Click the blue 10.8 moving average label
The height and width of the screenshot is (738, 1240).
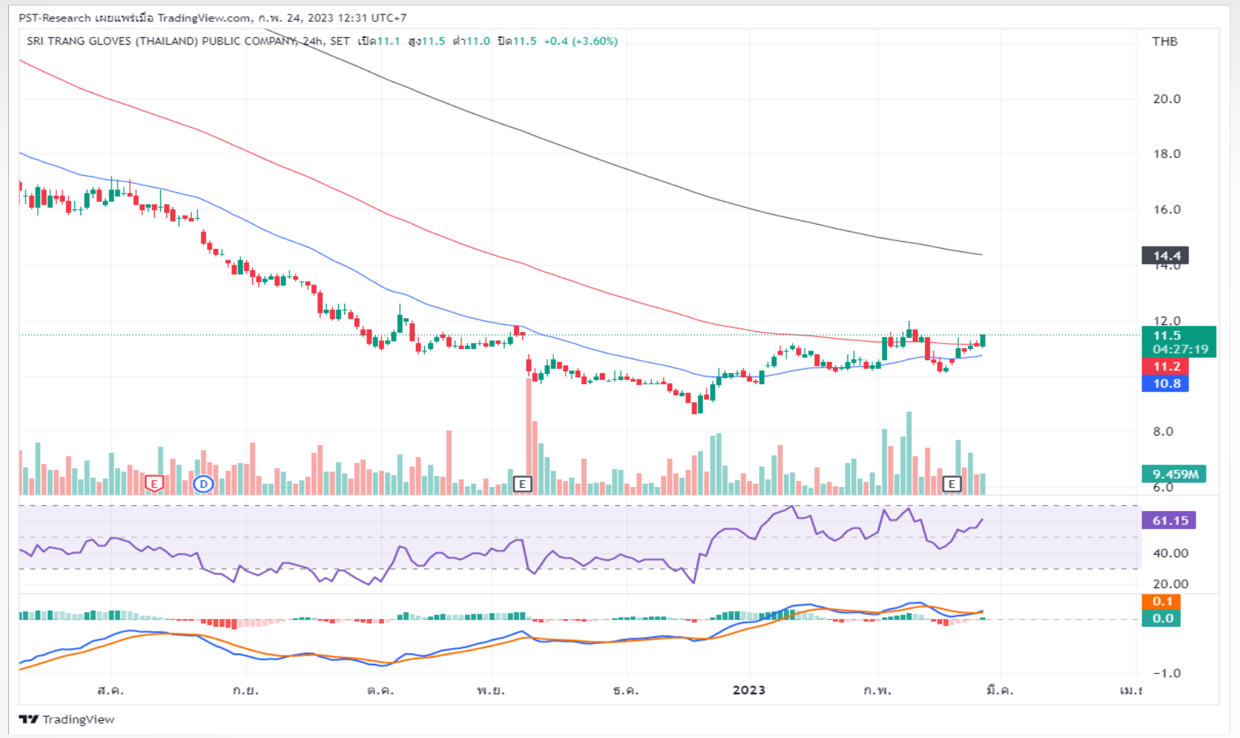coord(1165,383)
